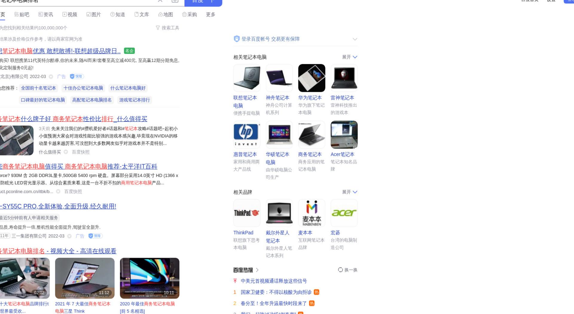
Task: Open the 惠普笔记本 text link
Action: point(245,154)
